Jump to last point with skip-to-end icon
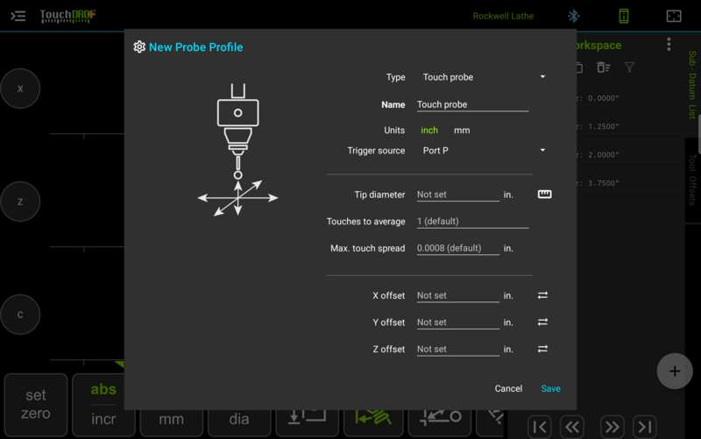This screenshot has width=701, height=439. point(645,427)
